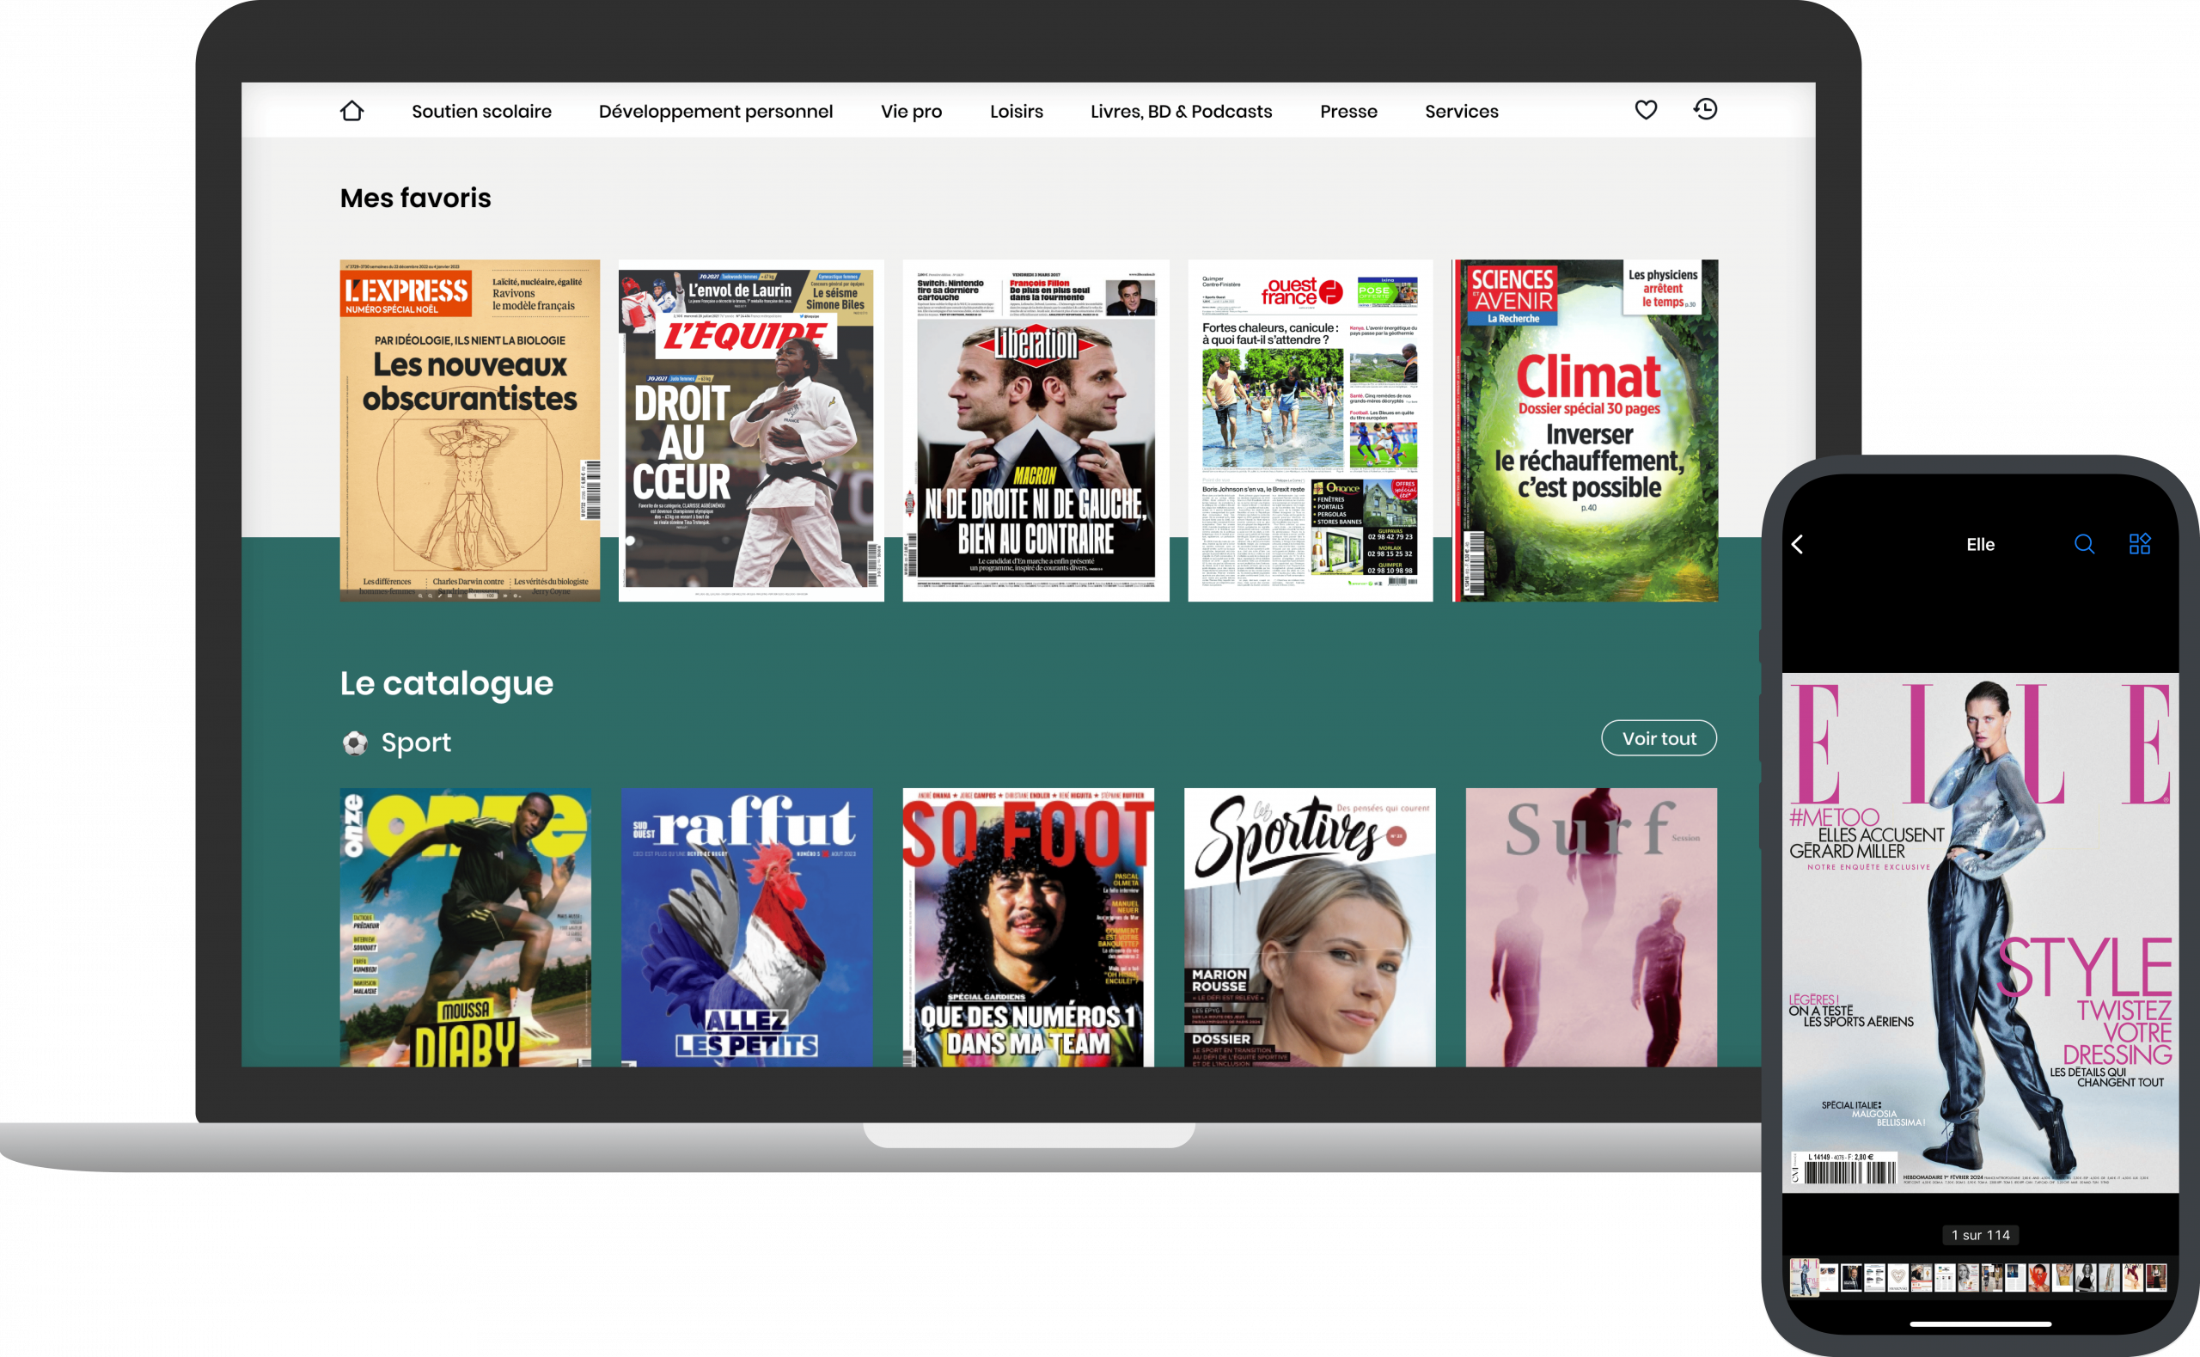Viewport: 2200px width, 1357px height.
Task: Click the soccer ball Sport icon
Action: (355, 743)
